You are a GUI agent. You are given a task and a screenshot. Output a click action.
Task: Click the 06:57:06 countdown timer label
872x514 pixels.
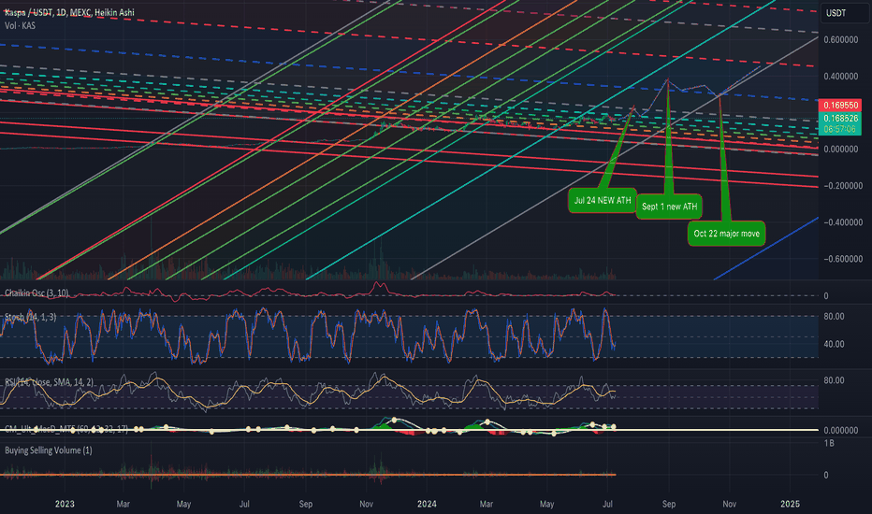click(840, 129)
